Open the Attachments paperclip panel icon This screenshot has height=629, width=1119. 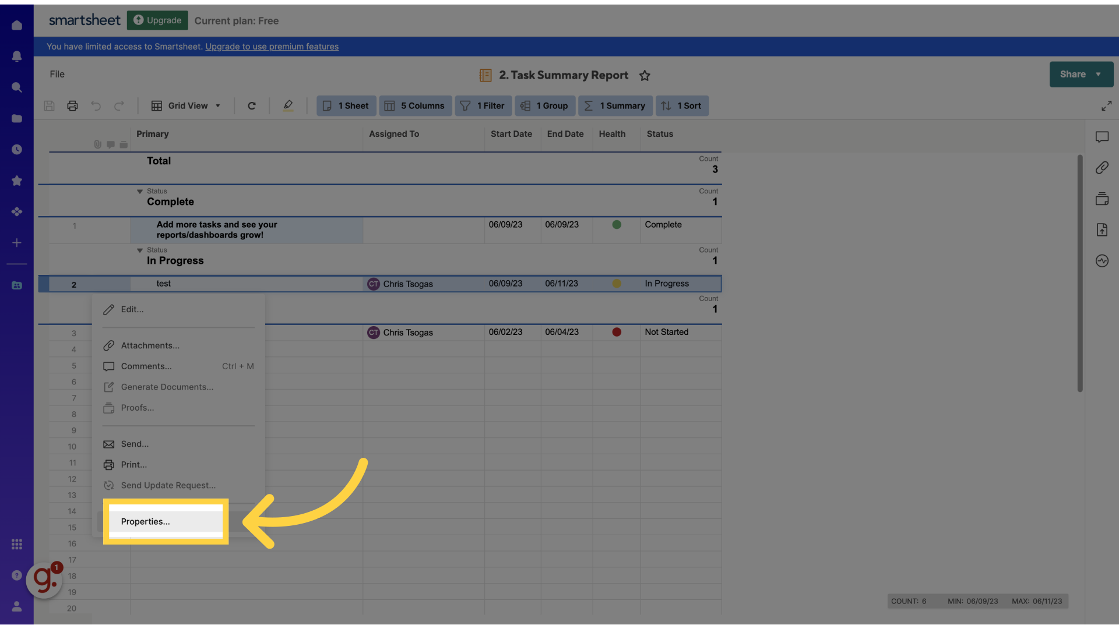pyautogui.click(x=1102, y=168)
